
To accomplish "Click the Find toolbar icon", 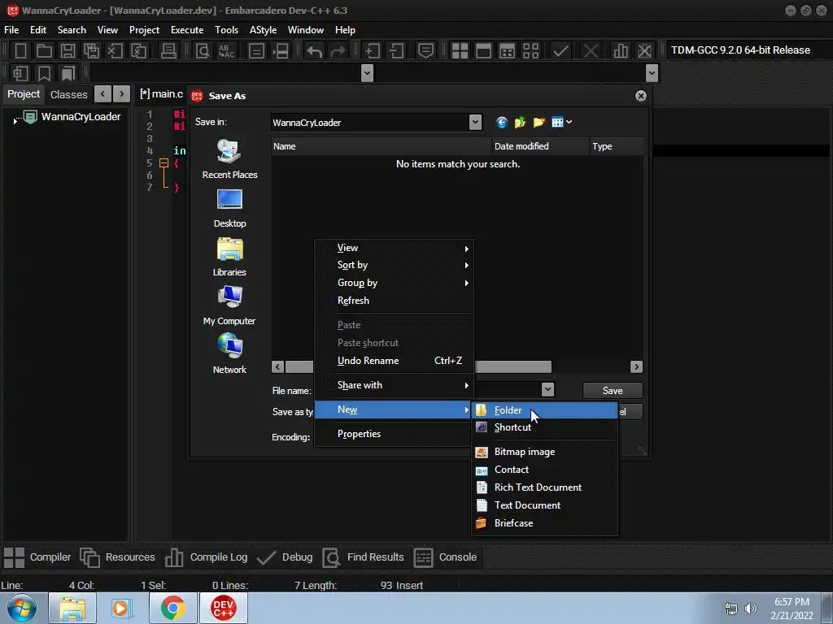I will click(x=203, y=51).
